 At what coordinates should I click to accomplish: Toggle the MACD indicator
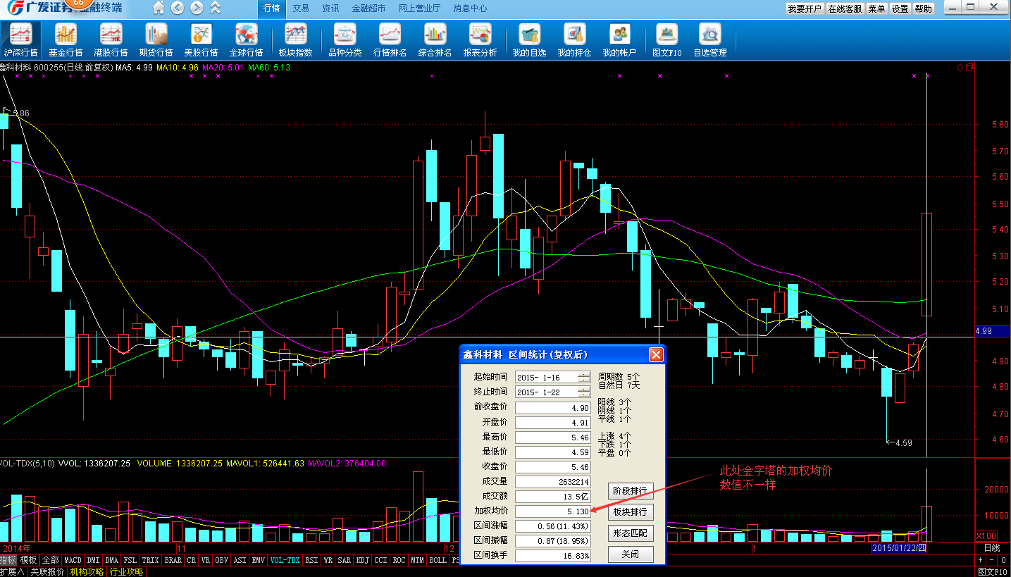point(73,561)
